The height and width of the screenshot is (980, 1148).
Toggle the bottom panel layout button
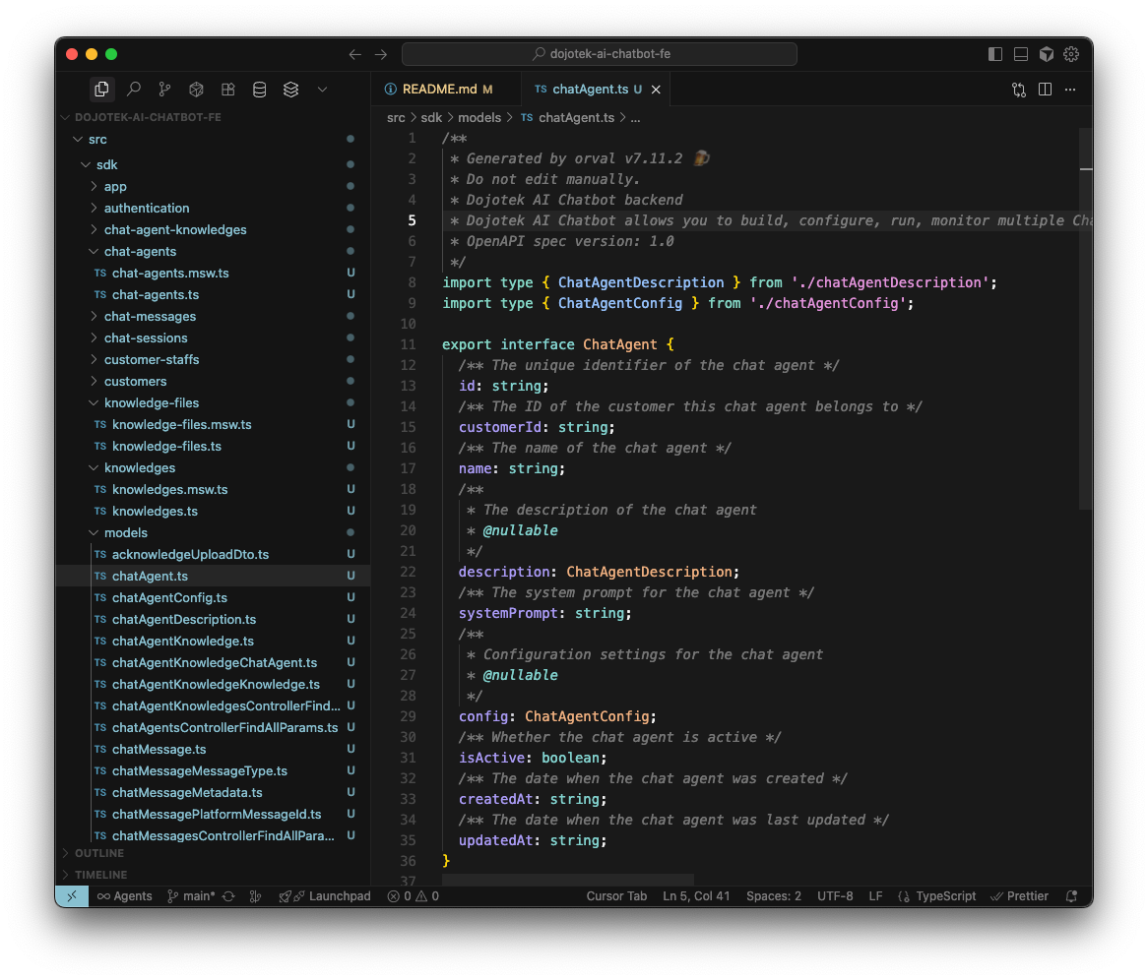[x=1021, y=54]
